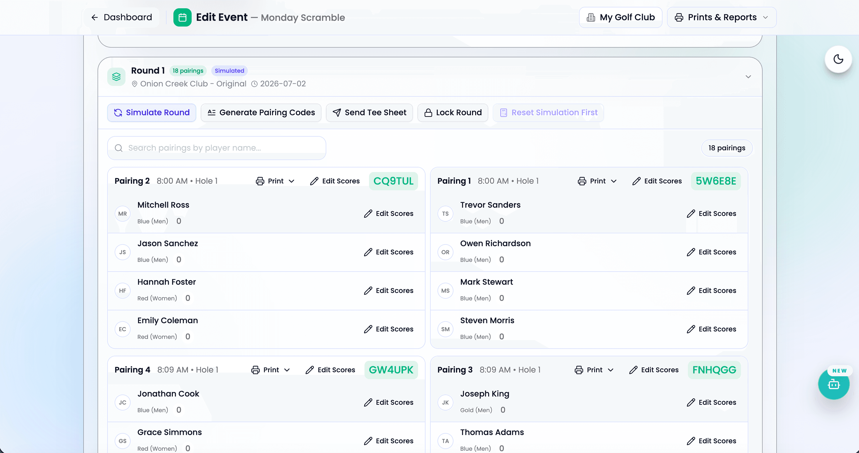Screen dimensions: 859x453
Task: Click the Monday Scramble event name
Action: coord(303,17)
